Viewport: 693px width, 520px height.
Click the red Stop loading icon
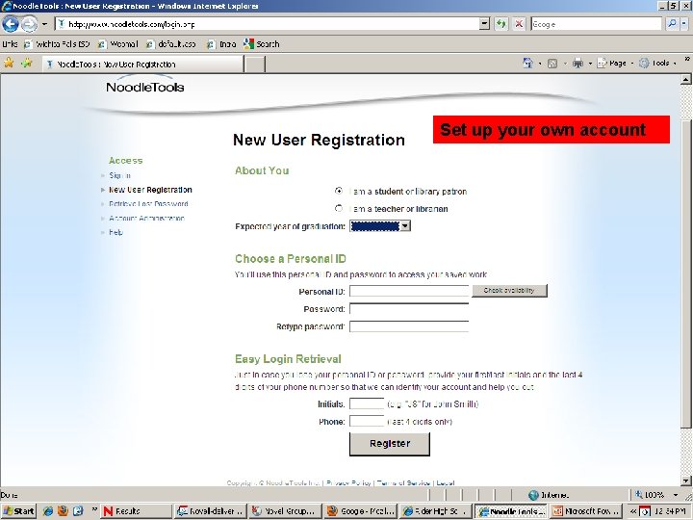pyautogui.click(x=519, y=24)
